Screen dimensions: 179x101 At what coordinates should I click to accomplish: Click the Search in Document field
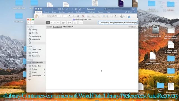[117, 9]
